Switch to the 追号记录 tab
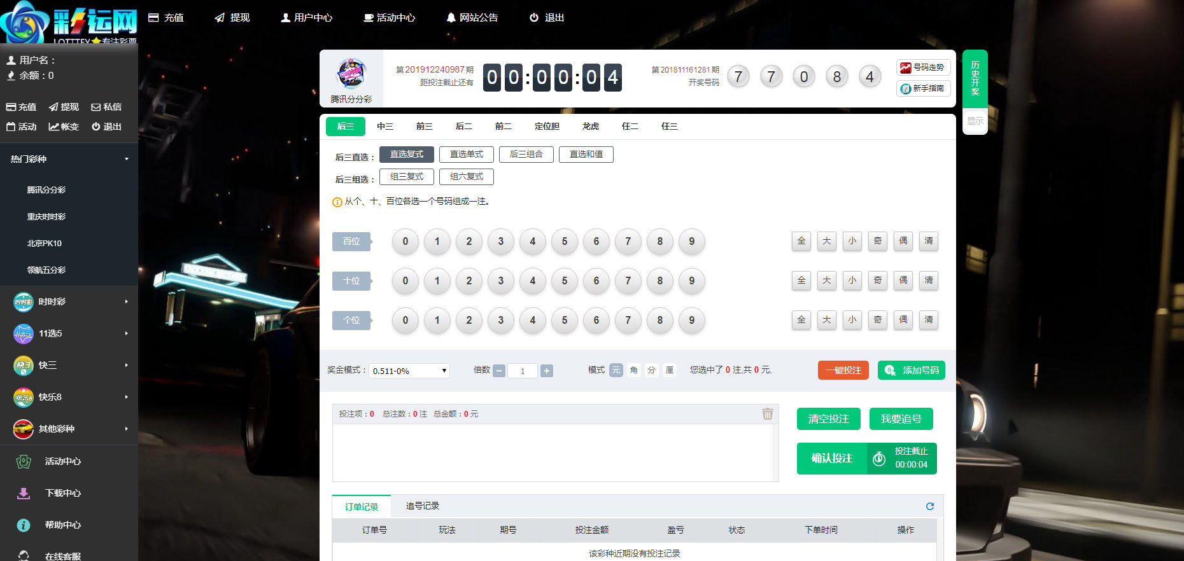The height and width of the screenshot is (561, 1184). (x=422, y=506)
